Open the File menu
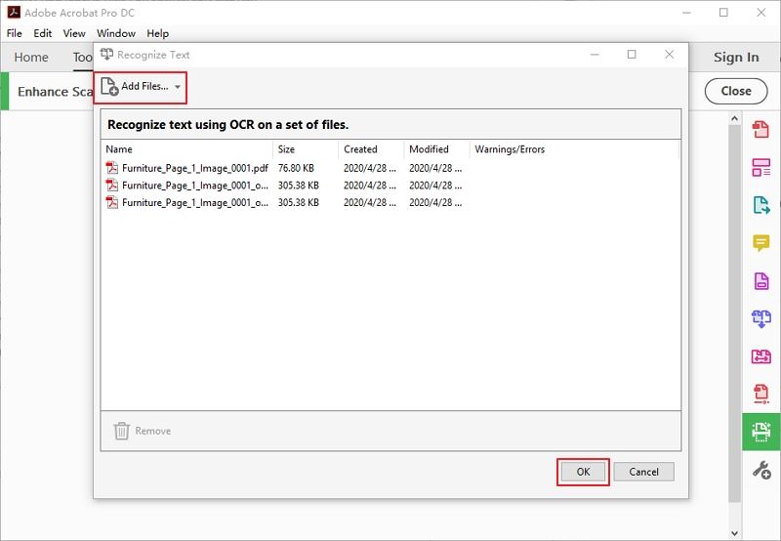The height and width of the screenshot is (541, 781). tap(14, 33)
